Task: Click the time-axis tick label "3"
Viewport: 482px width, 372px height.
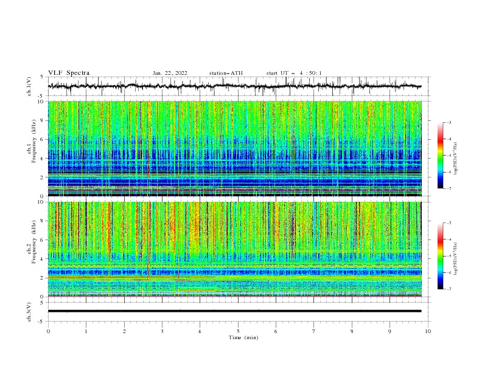Action: tap(162, 331)
